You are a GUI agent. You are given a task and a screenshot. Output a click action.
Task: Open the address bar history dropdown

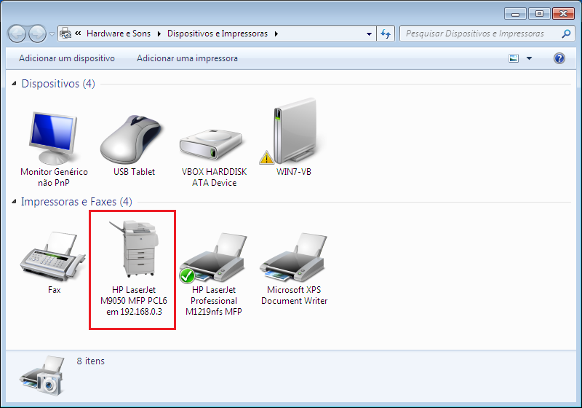(x=369, y=34)
